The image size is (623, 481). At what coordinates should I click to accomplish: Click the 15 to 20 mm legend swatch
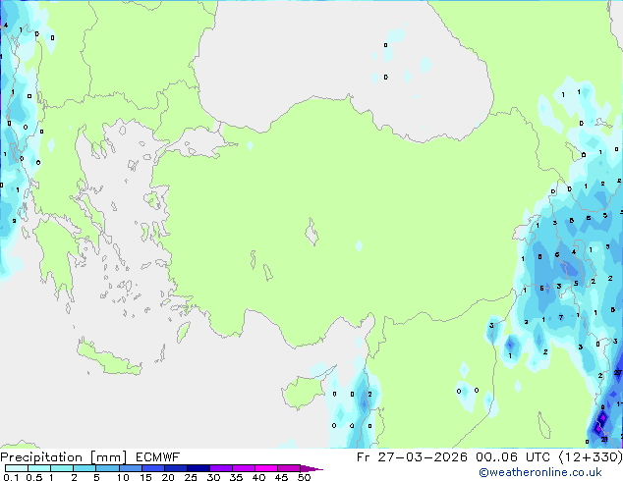click(x=152, y=468)
